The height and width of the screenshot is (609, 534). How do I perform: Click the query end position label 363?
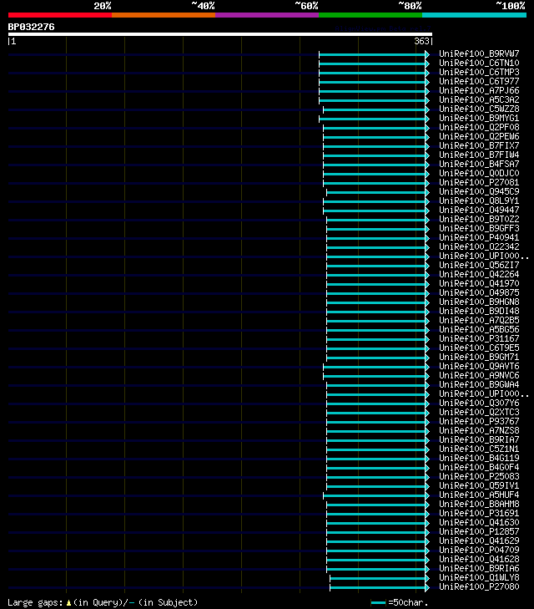(x=421, y=41)
